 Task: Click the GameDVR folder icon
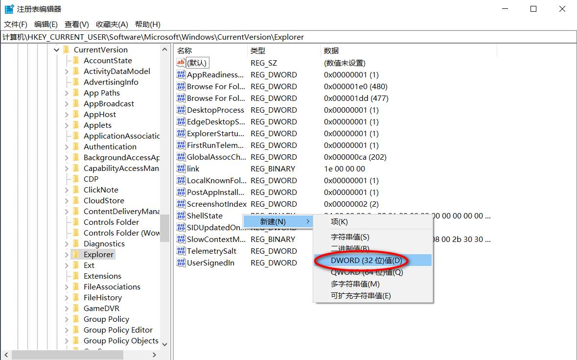point(76,308)
